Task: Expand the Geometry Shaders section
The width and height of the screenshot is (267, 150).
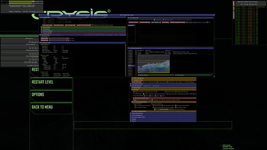Action: point(83,31)
